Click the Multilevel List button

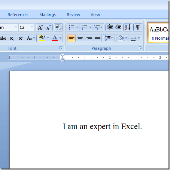pos(98,27)
